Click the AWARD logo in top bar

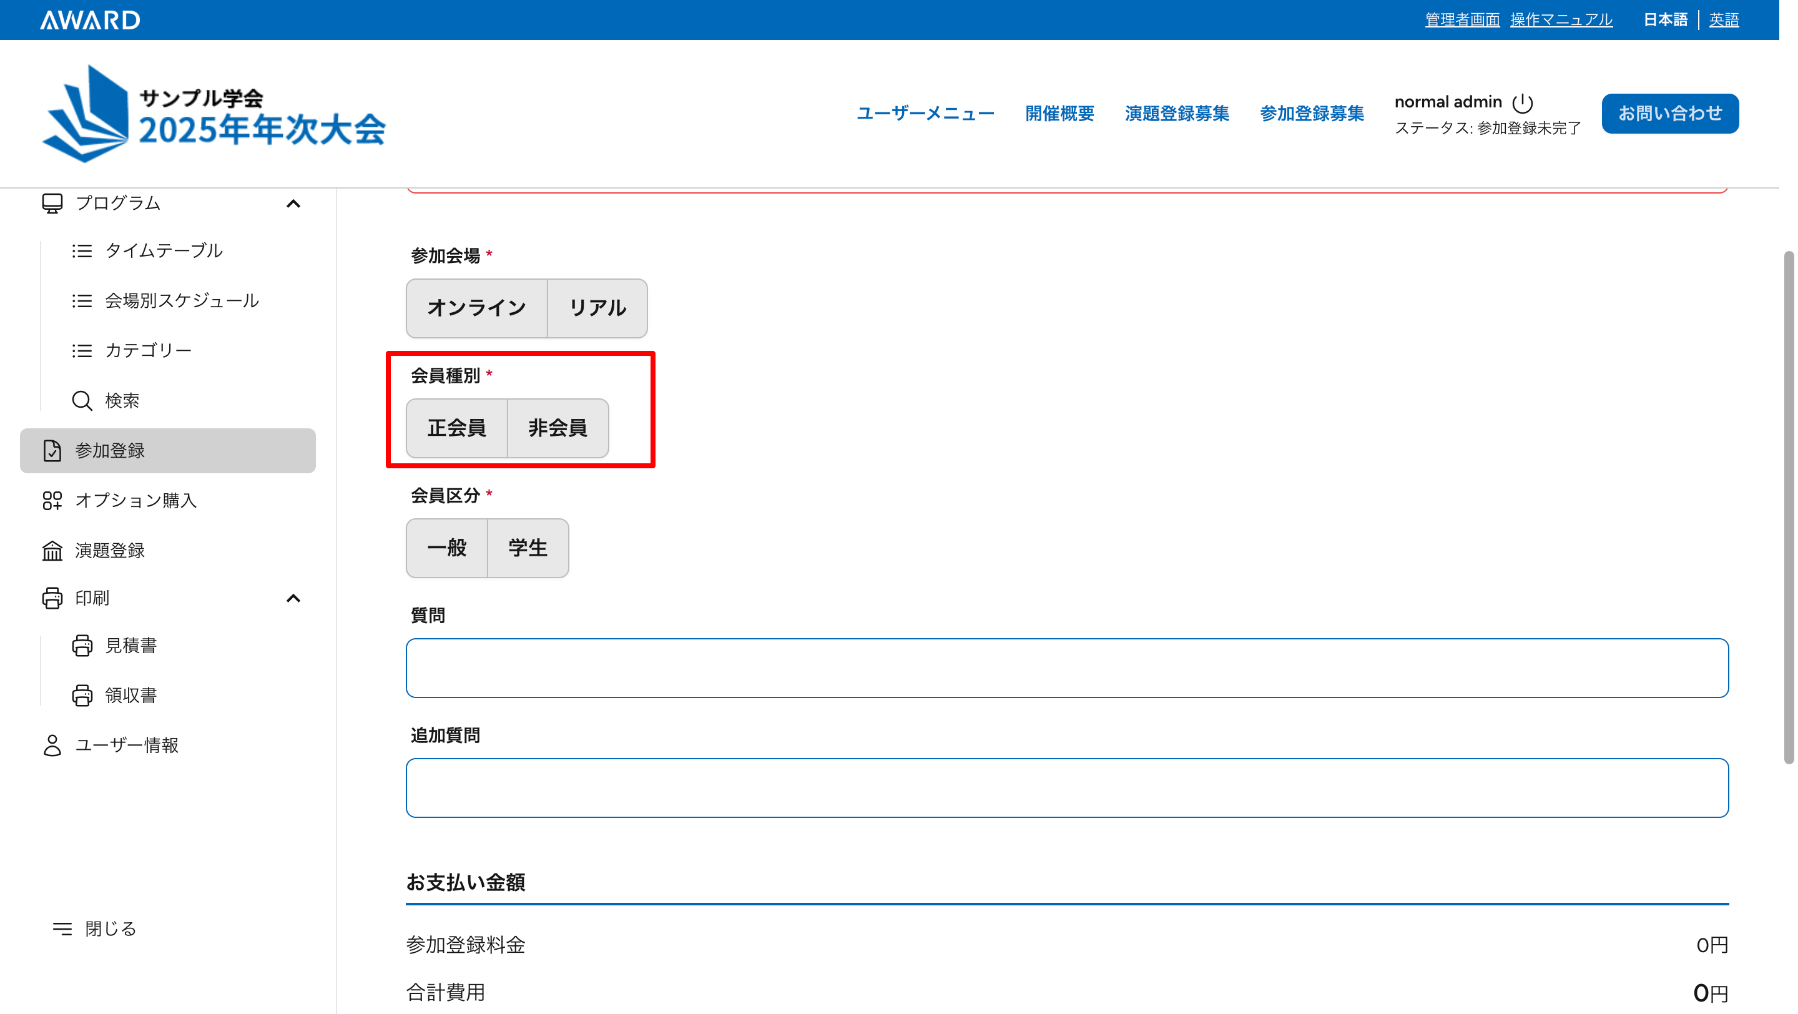click(x=90, y=19)
